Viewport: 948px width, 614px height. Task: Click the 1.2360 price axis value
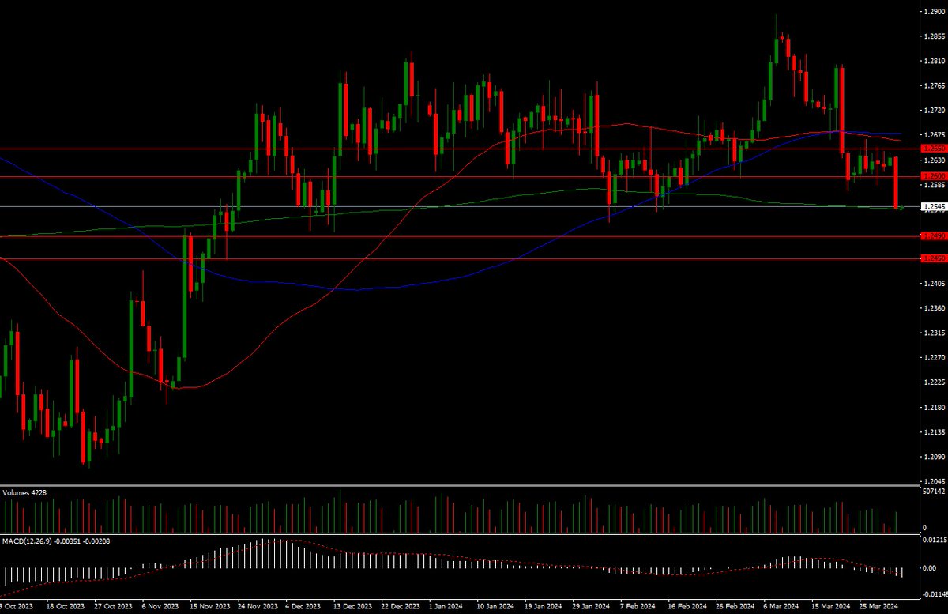[935, 309]
